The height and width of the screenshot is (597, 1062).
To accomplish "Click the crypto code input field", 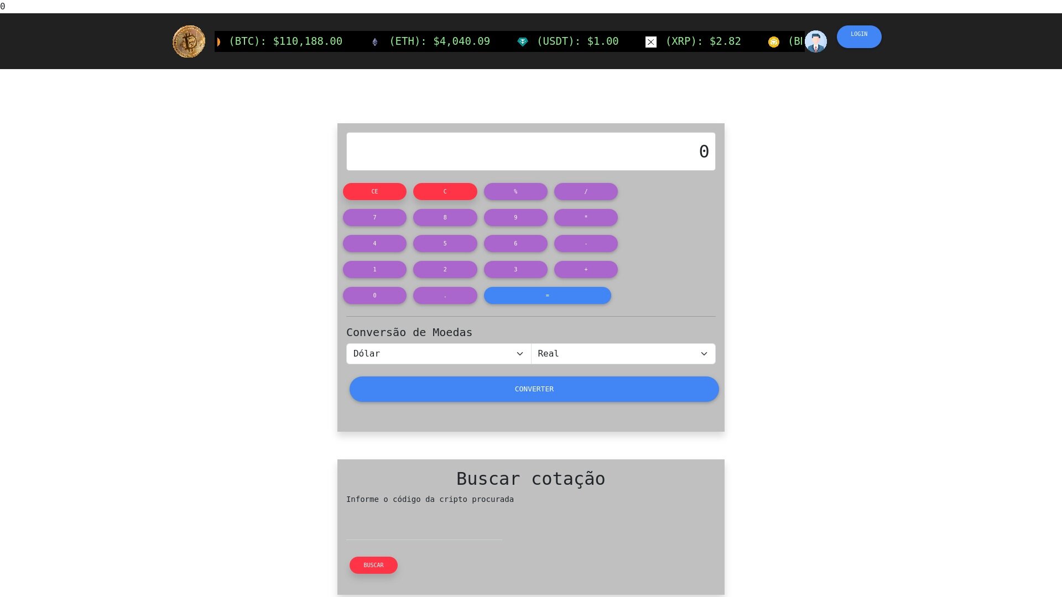I will (424, 530).
